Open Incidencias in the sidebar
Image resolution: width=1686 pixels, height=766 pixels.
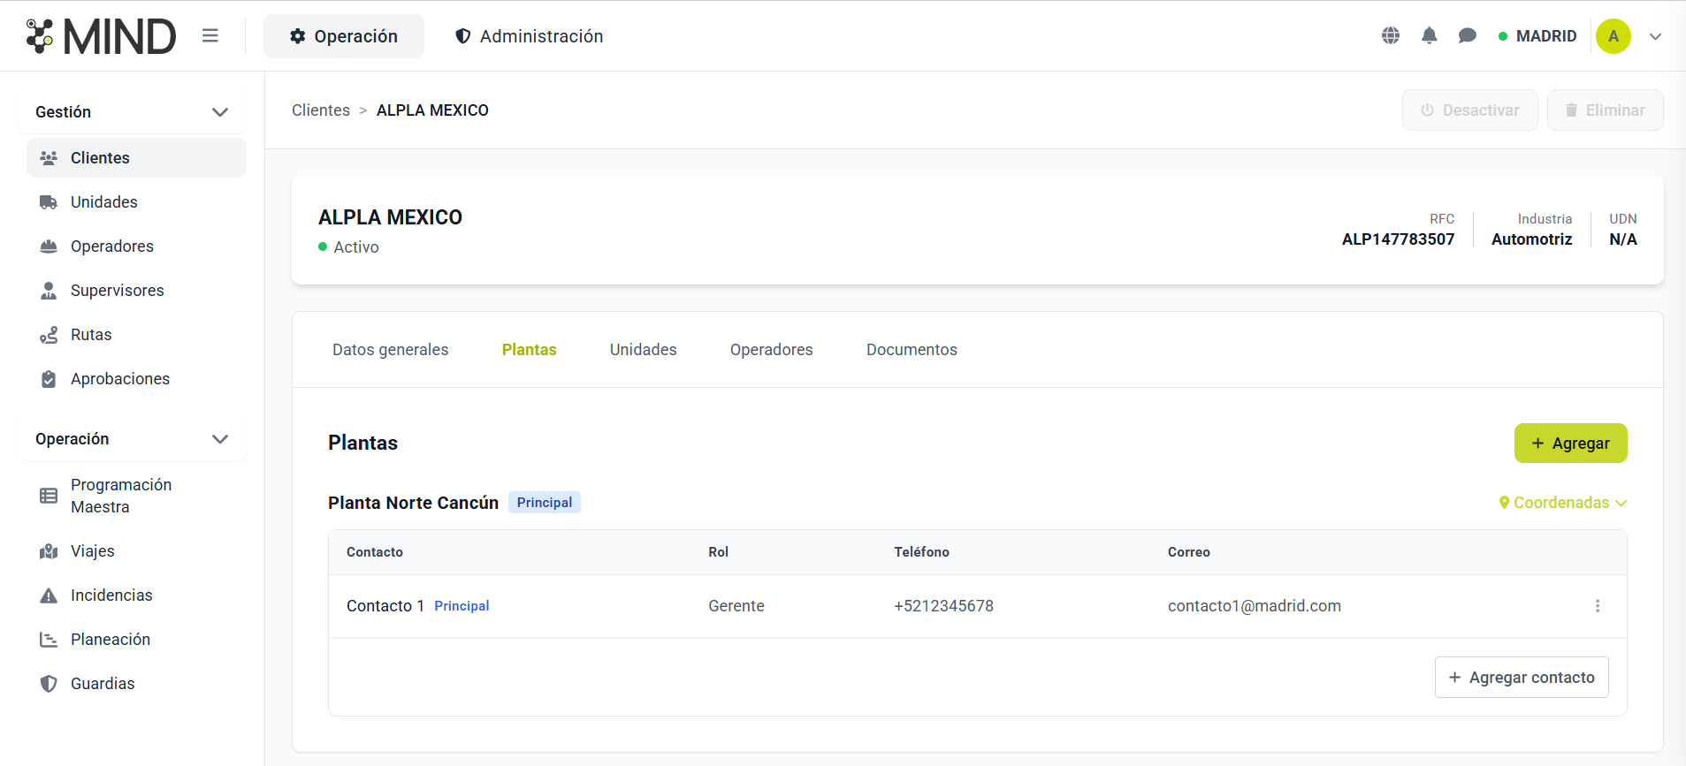[136, 595]
